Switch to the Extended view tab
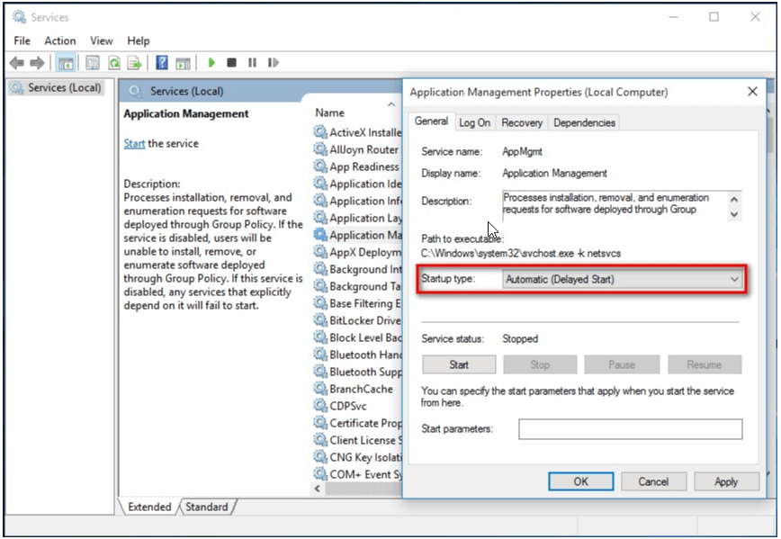781x539 pixels. 149,507
